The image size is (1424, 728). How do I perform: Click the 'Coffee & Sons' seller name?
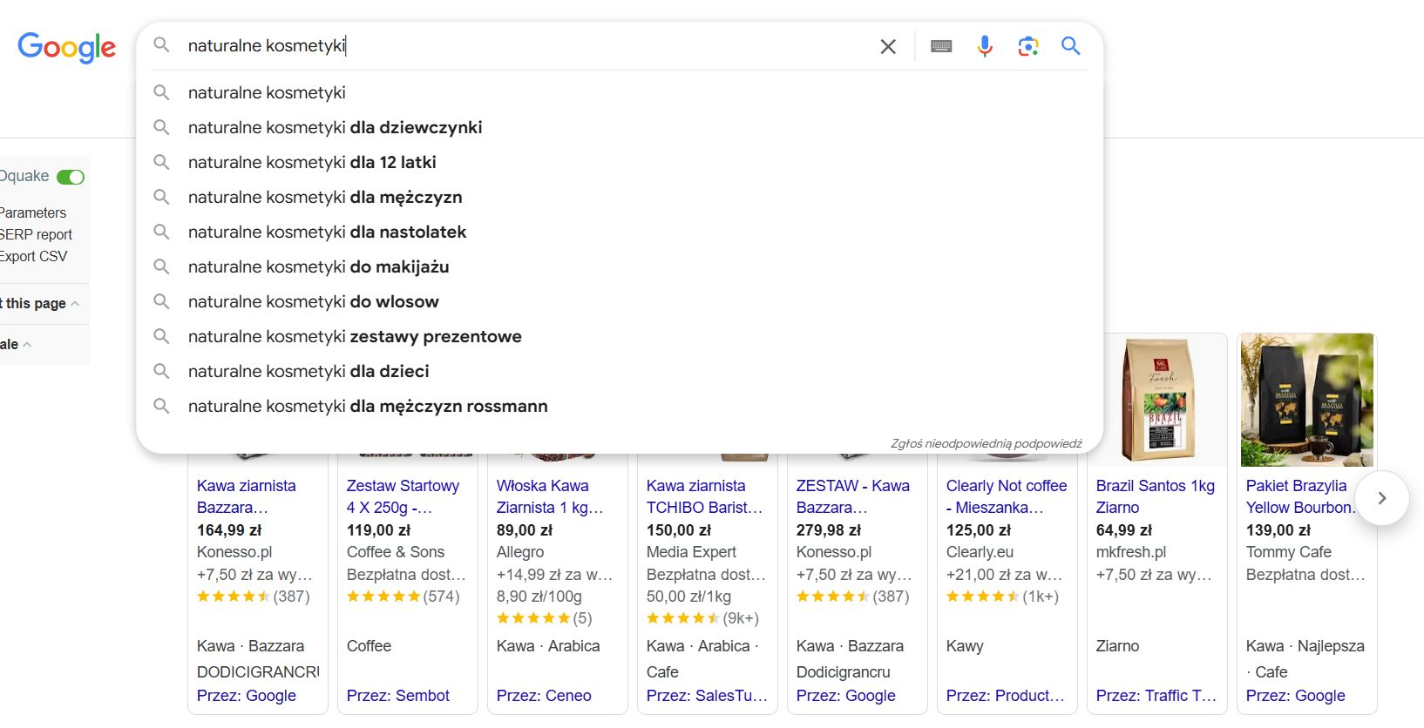(396, 552)
